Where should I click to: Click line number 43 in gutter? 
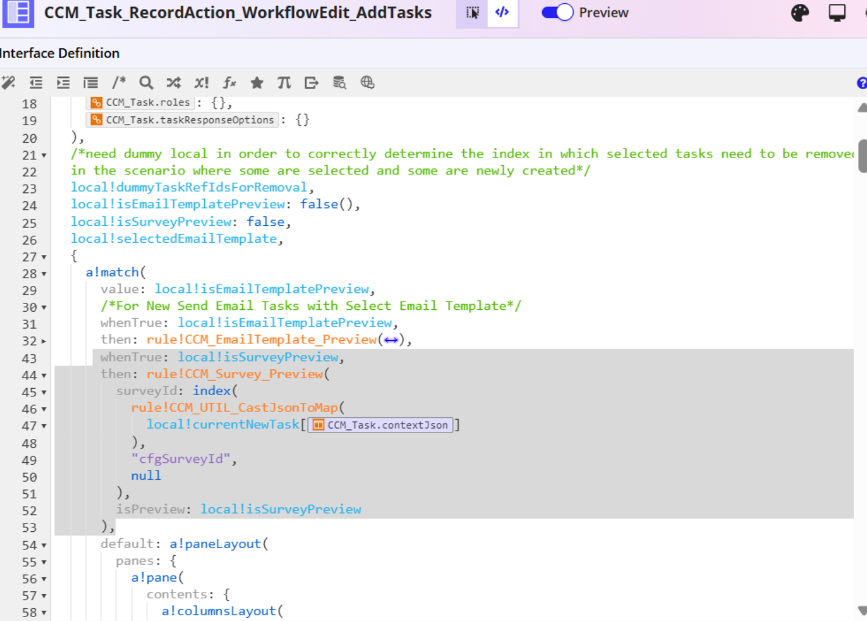click(x=29, y=358)
